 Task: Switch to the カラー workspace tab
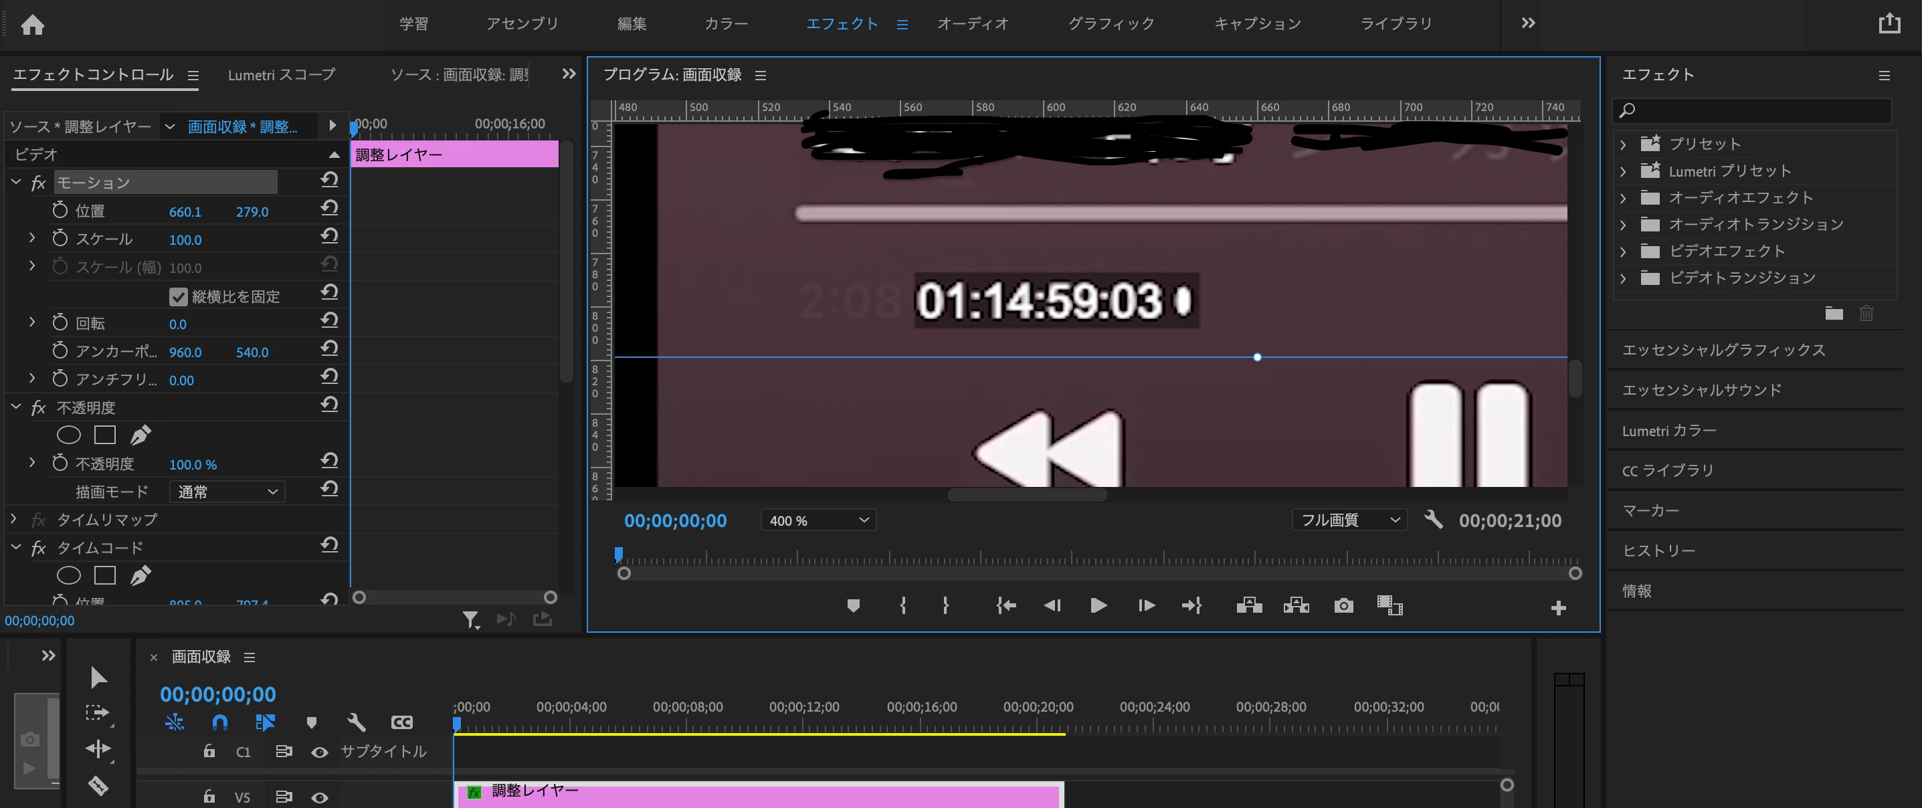pyautogui.click(x=725, y=24)
